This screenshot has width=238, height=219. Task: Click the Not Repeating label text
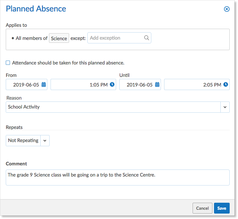click(23, 140)
